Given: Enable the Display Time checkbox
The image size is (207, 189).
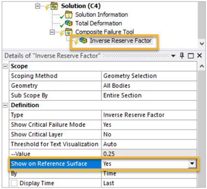Looking at the screenshot, I should pos(14,183).
